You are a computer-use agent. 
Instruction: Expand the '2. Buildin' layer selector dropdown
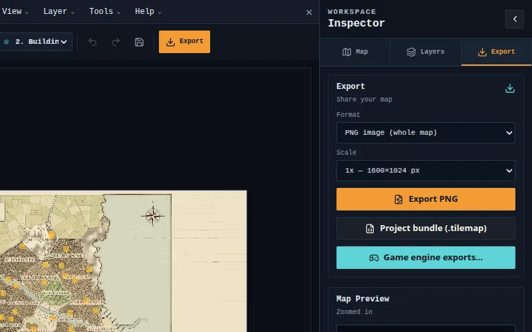(36, 42)
